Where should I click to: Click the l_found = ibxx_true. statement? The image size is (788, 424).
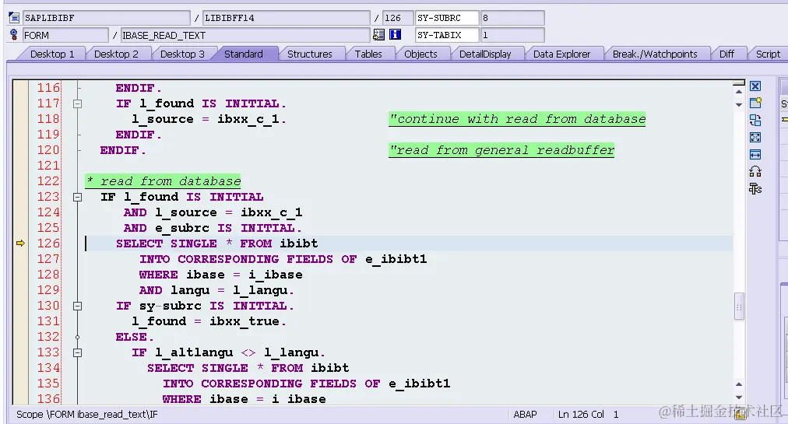[x=209, y=321]
